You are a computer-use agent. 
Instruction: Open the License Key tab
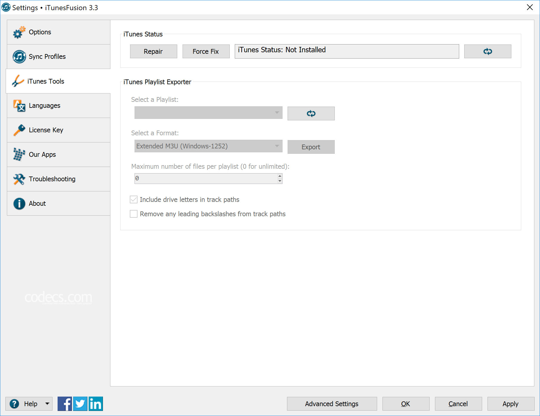tap(58, 130)
